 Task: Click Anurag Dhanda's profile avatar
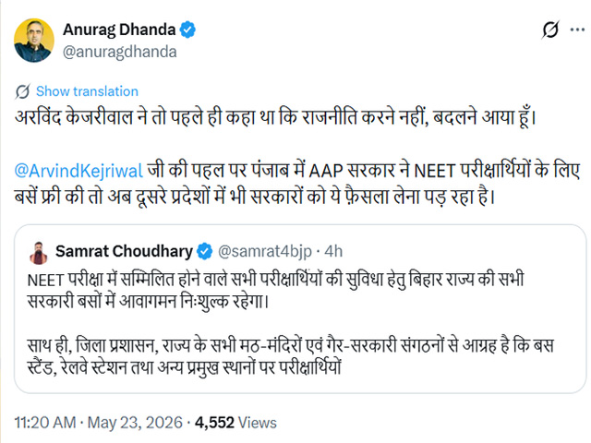34,41
